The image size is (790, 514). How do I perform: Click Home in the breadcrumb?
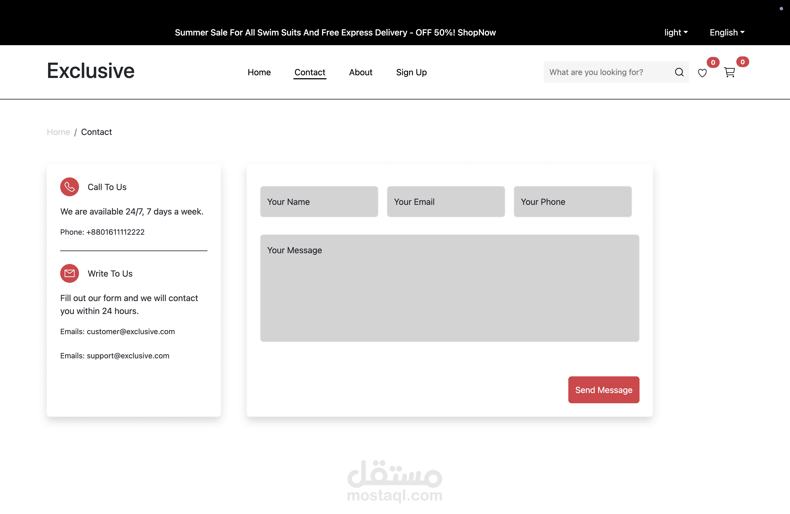[58, 132]
